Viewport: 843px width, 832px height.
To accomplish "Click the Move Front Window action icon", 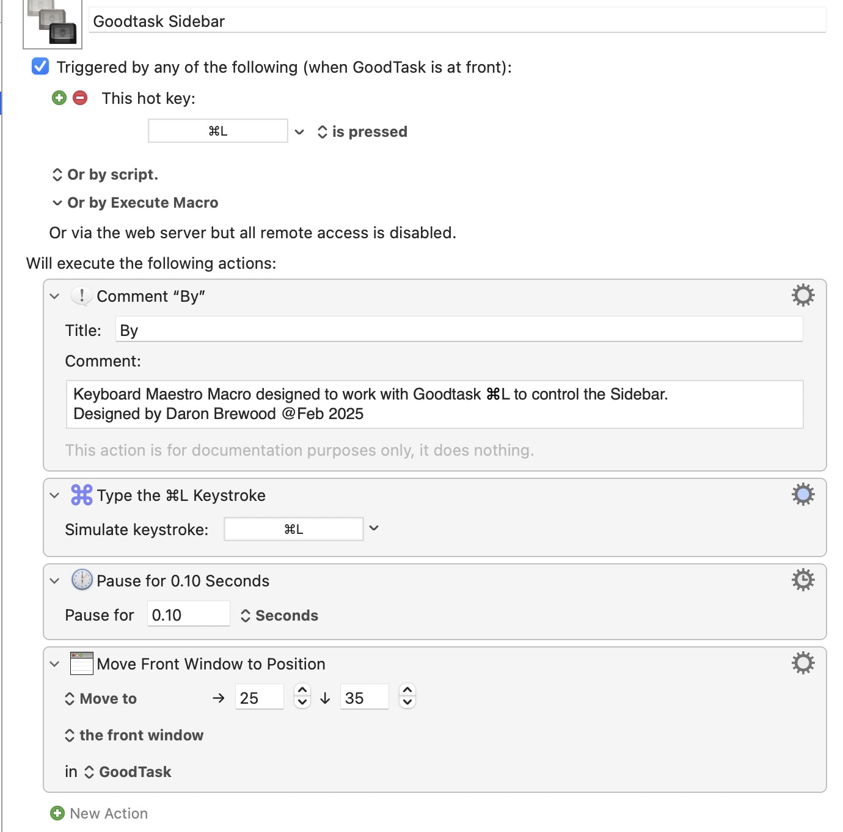I will click(82, 663).
